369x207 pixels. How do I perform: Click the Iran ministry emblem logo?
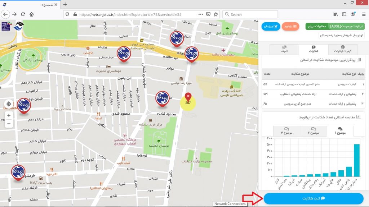coord(6,26)
